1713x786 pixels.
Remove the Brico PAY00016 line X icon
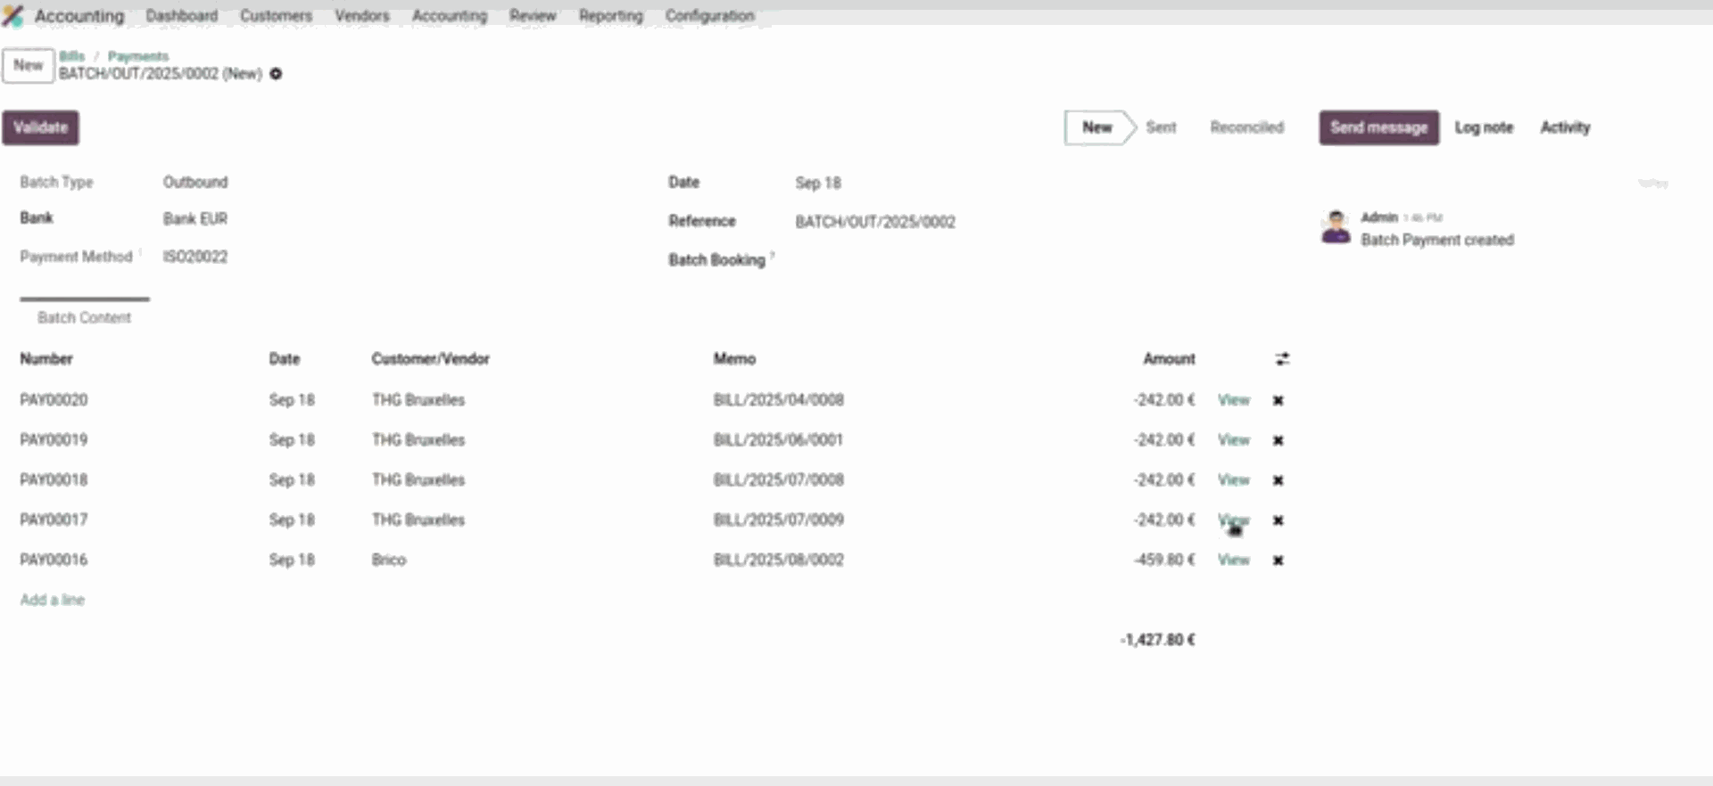[x=1278, y=561]
